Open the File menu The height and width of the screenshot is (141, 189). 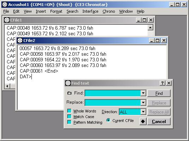pyautogui.click(x=6, y=11)
